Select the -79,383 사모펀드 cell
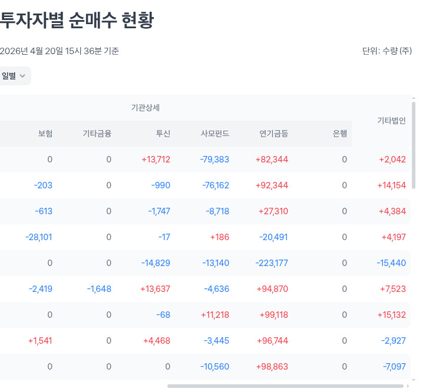The image size is (426, 392). (x=214, y=160)
